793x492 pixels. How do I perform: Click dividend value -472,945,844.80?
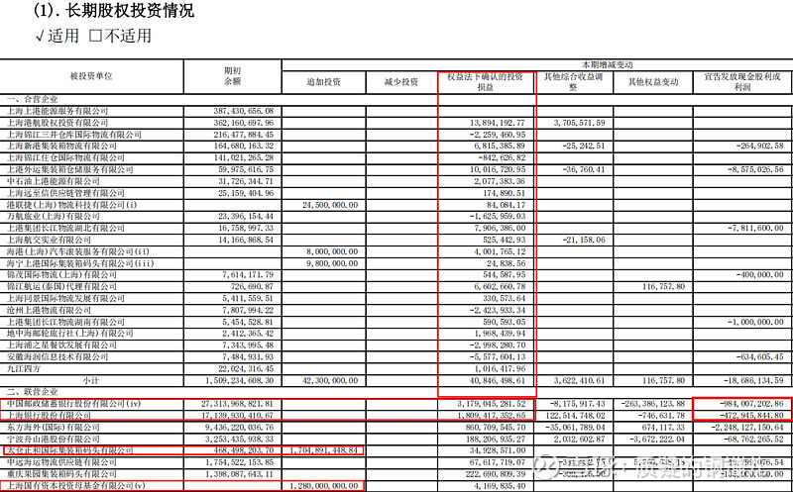point(751,415)
